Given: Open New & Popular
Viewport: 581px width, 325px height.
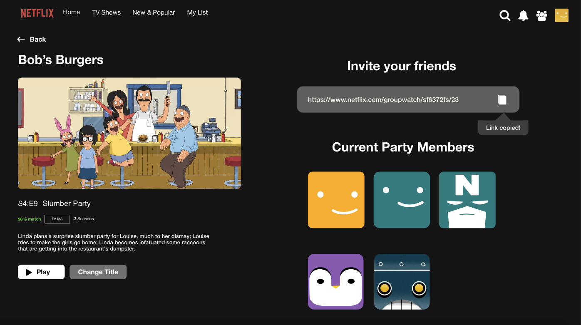Looking at the screenshot, I should (154, 12).
